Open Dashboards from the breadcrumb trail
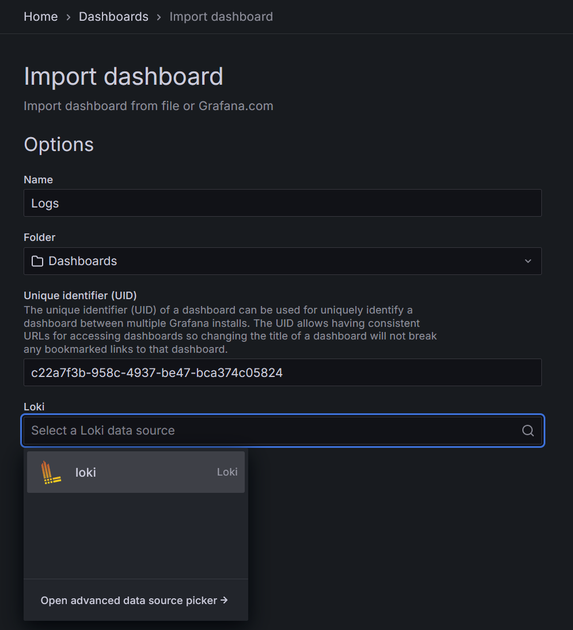 tap(113, 16)
